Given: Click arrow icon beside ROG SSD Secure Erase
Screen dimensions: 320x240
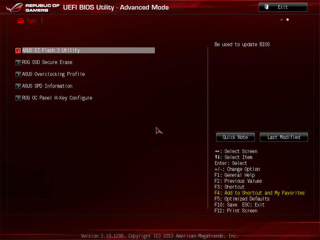Looking at the screenshot, I should 18,62.
